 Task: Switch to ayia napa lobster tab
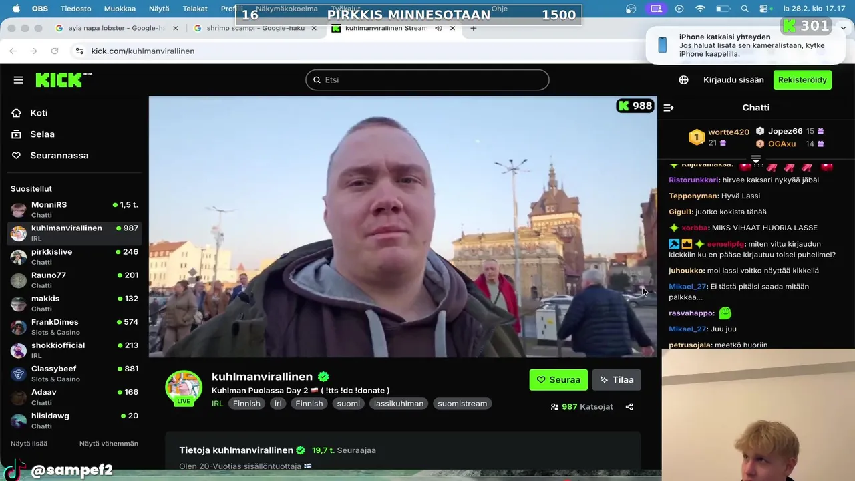point(117,28)
